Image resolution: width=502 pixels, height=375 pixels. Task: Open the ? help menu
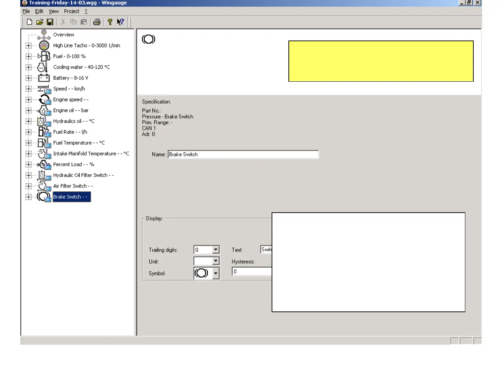86,11
